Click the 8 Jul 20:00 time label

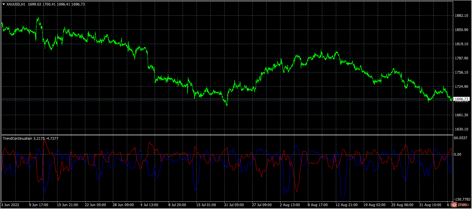(177, 205)
